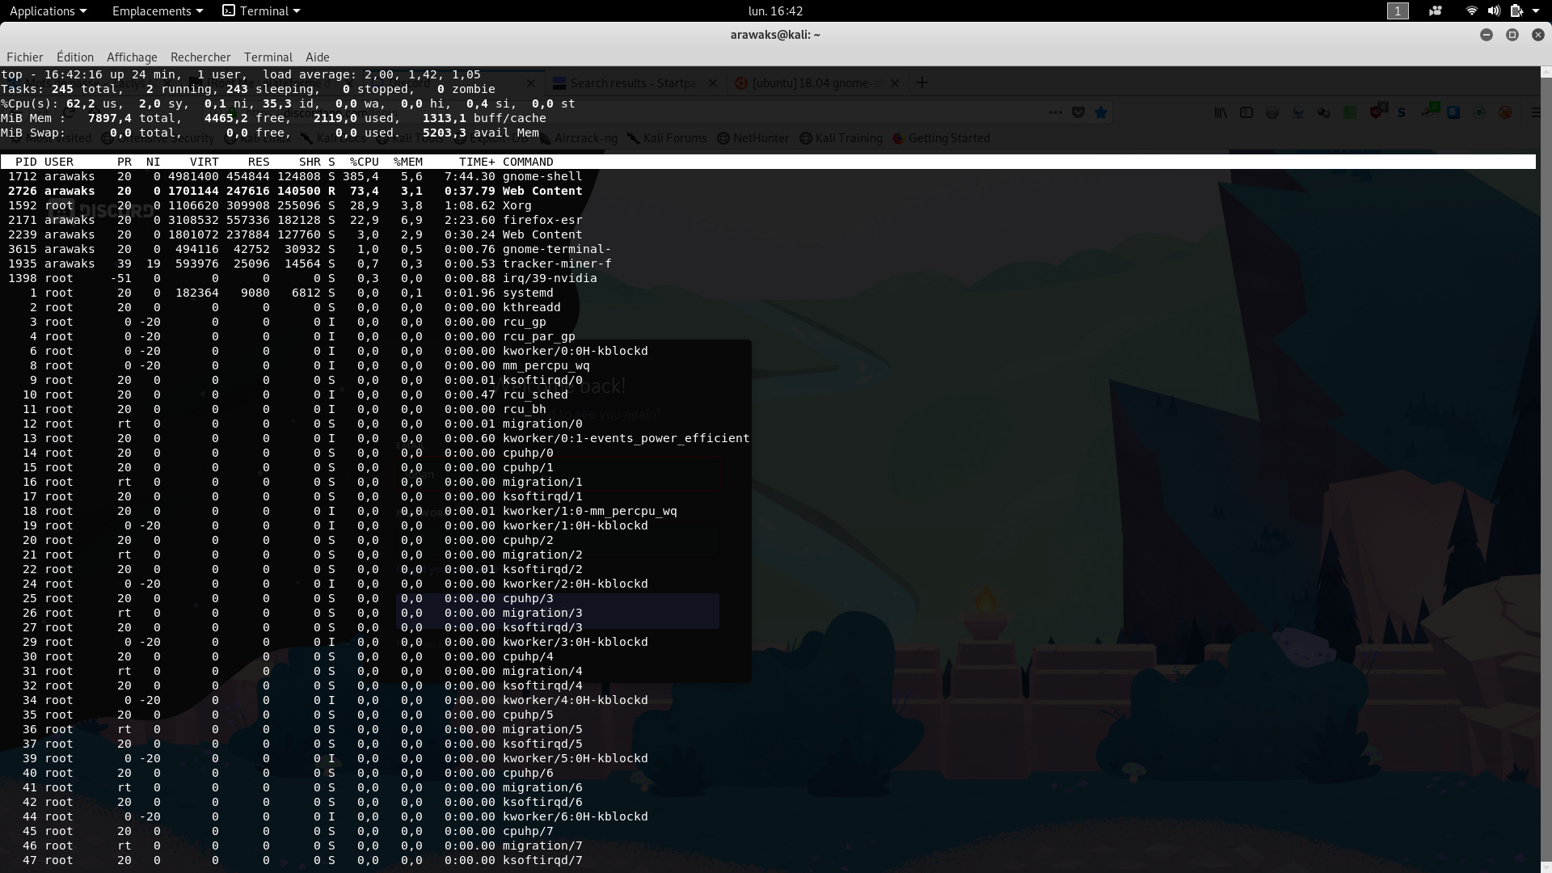
Task: Click the volume speaker icon
Action: [x=1493, y=11]
